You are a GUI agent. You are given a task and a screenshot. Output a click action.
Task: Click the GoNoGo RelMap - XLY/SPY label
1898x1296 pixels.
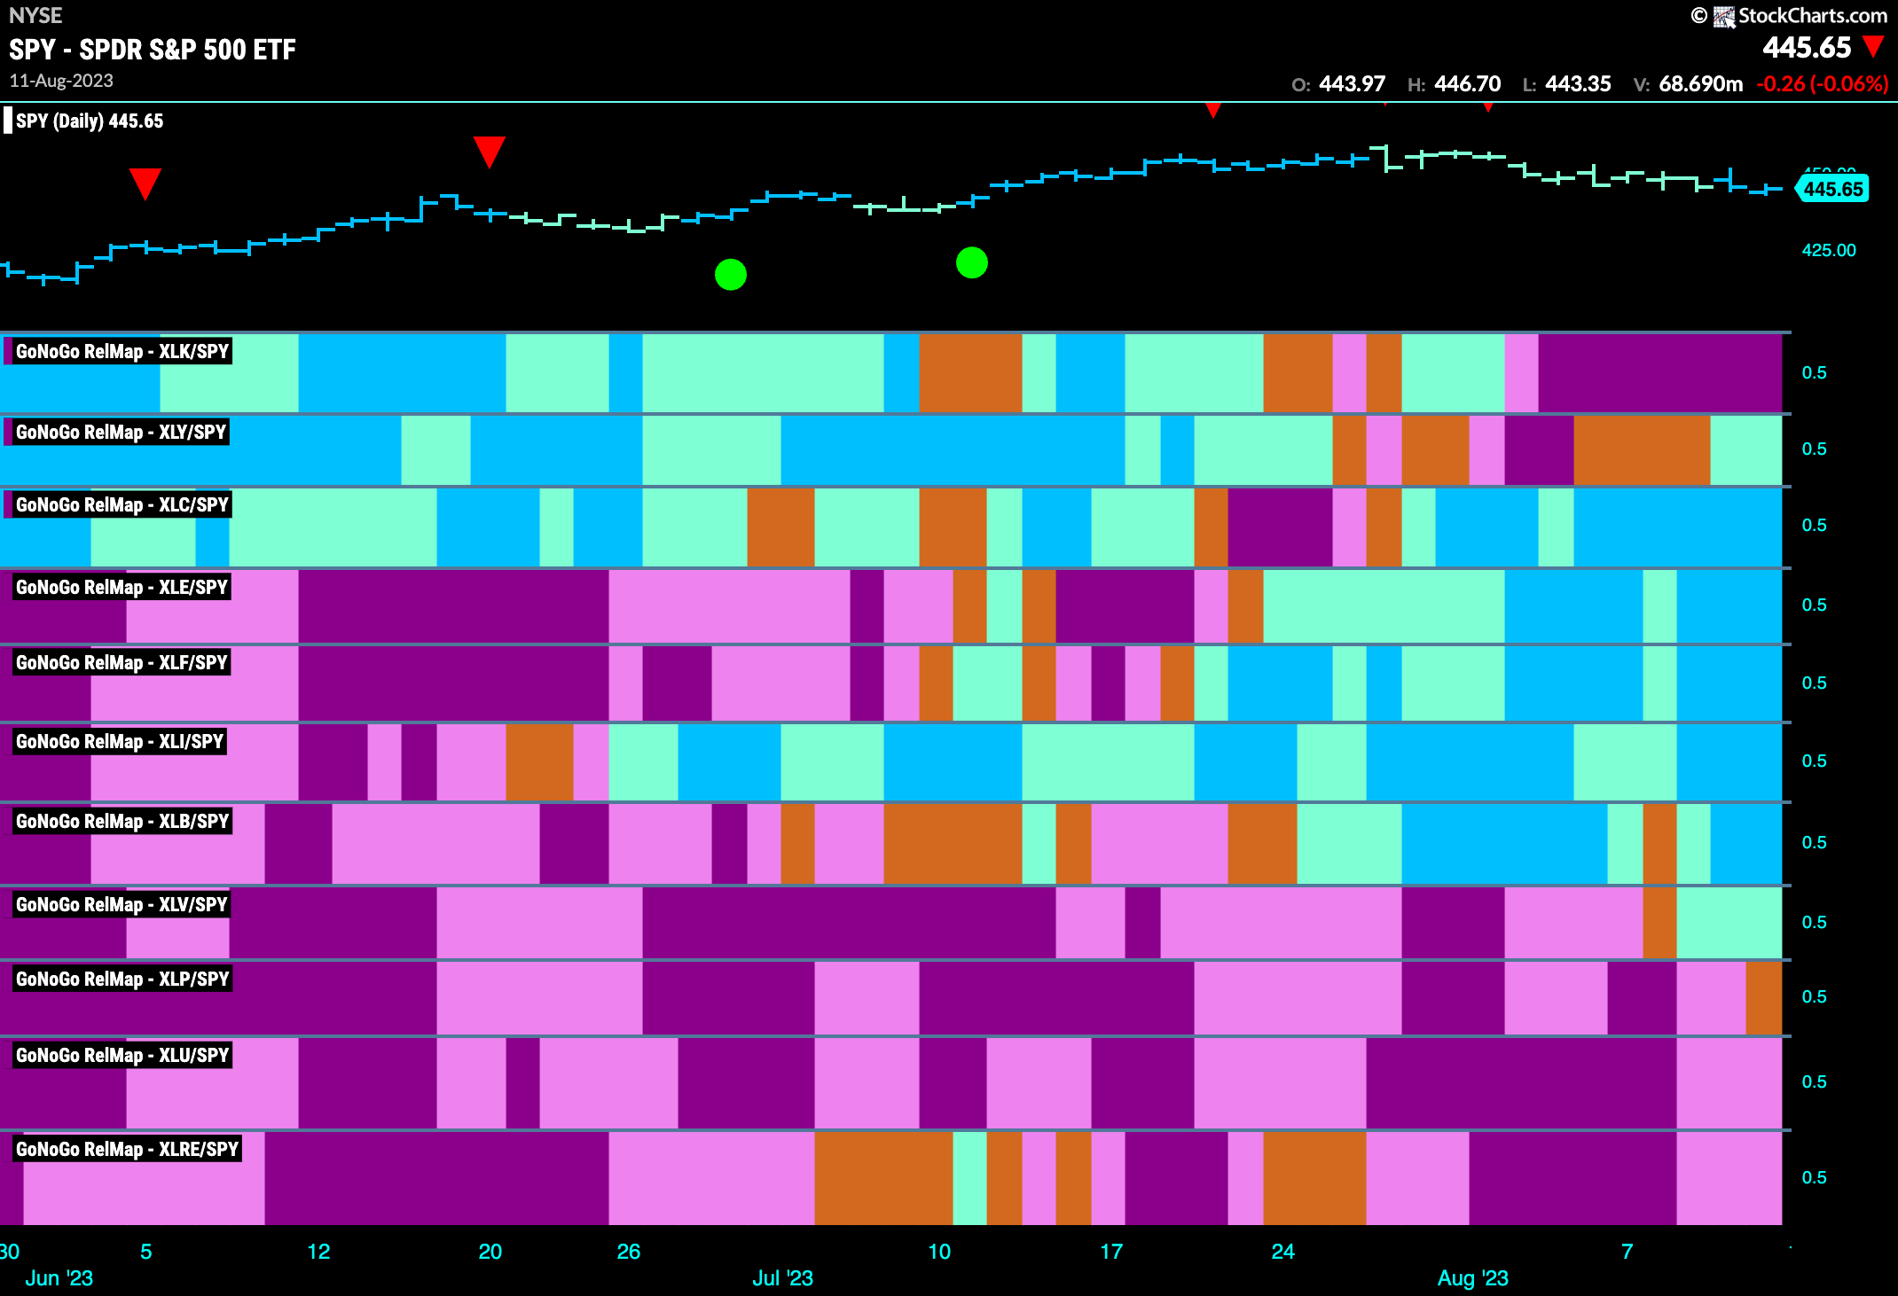pyautogui.click(x=122, y=432)
